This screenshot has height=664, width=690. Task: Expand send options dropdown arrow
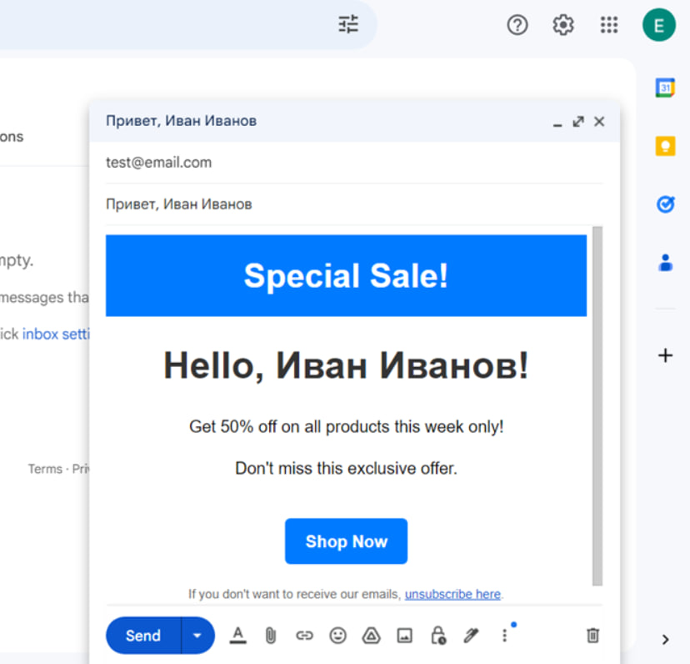(197, 636)
